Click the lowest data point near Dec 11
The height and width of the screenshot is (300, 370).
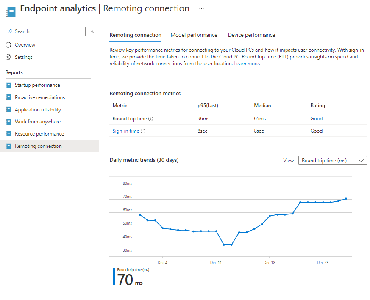224,245
